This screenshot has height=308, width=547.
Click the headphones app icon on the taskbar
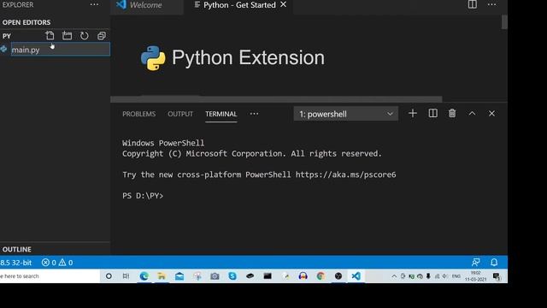click(303, 276)
